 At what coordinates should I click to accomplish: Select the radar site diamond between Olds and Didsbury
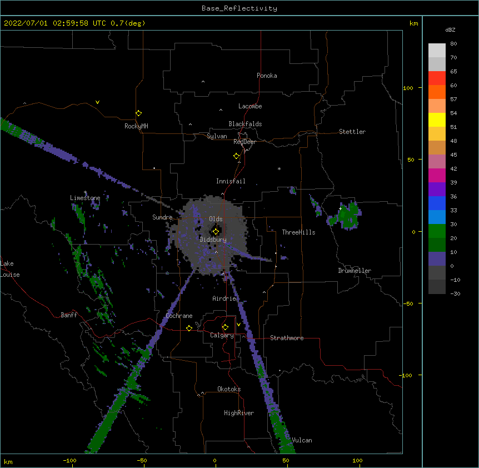point(216,232)
